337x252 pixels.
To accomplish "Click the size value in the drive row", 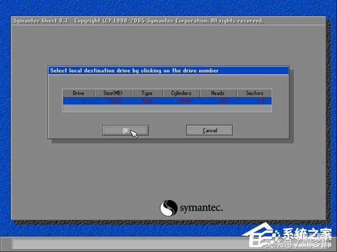I will 116,101.
